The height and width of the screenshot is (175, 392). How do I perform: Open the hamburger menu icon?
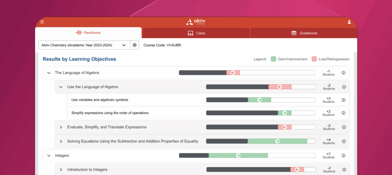point(42,22)
